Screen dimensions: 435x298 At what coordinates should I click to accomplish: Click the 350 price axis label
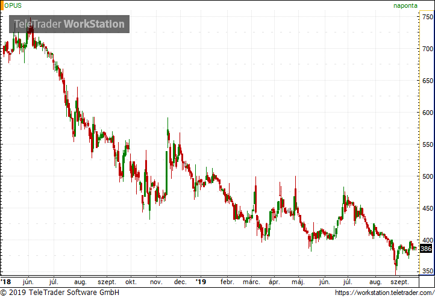click(x=428, y=271)
